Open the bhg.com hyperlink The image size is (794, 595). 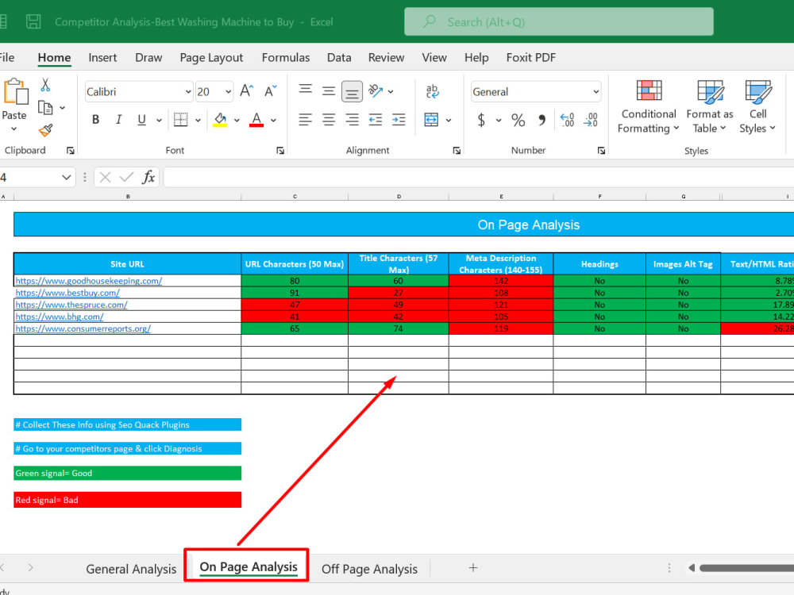point(60,317)
